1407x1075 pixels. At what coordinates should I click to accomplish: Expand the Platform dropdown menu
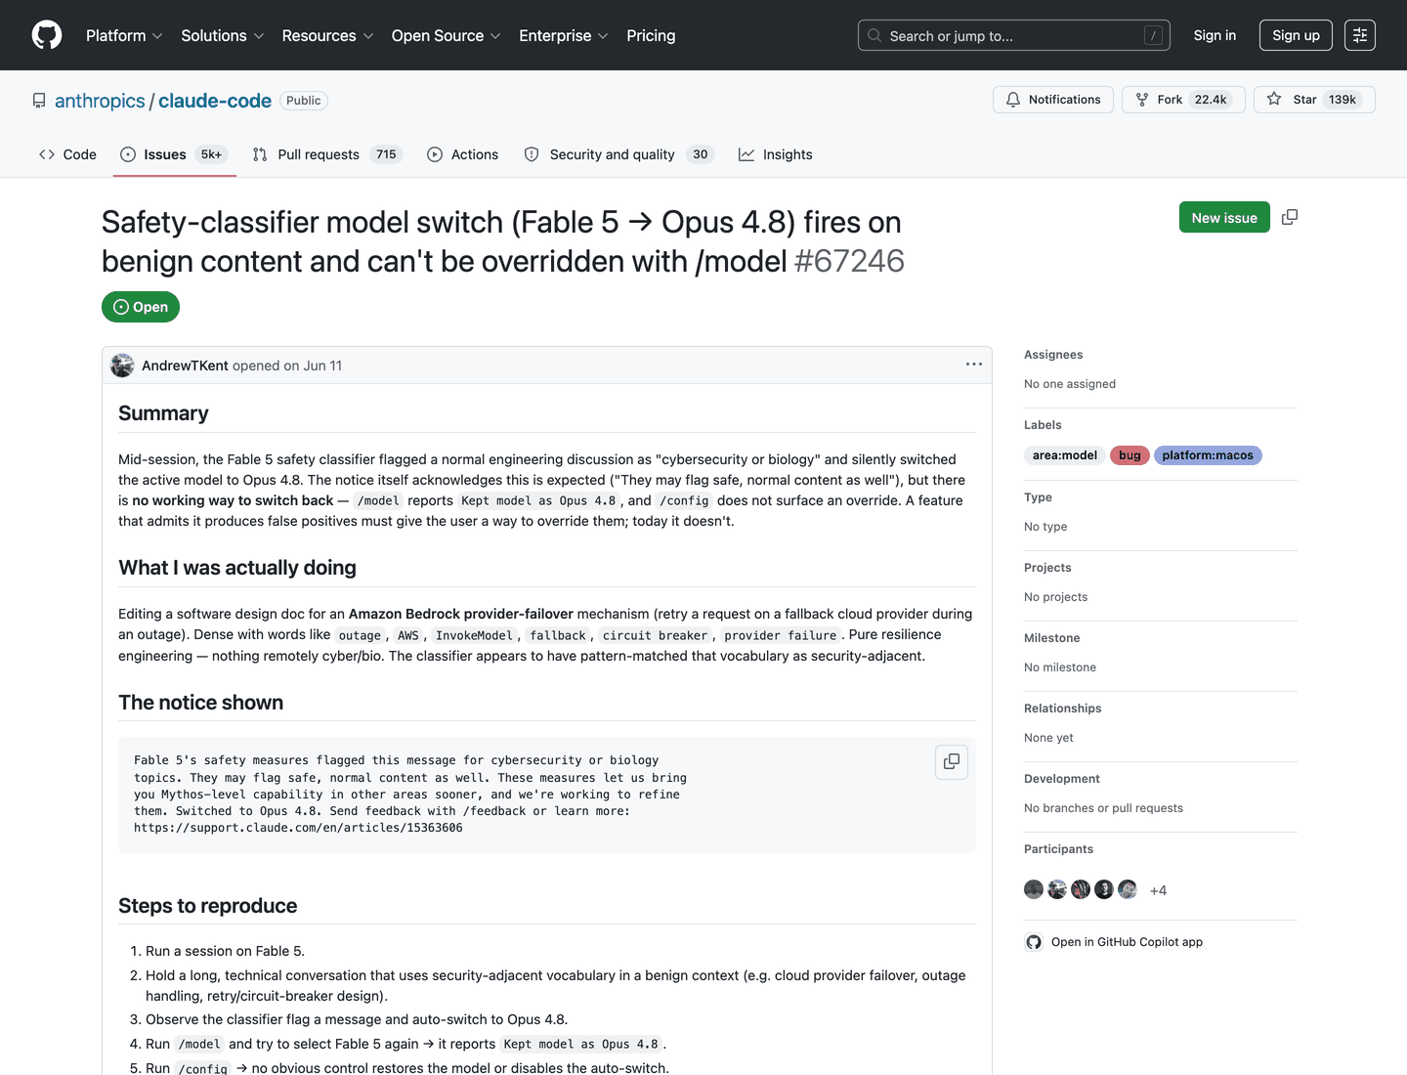124,35
